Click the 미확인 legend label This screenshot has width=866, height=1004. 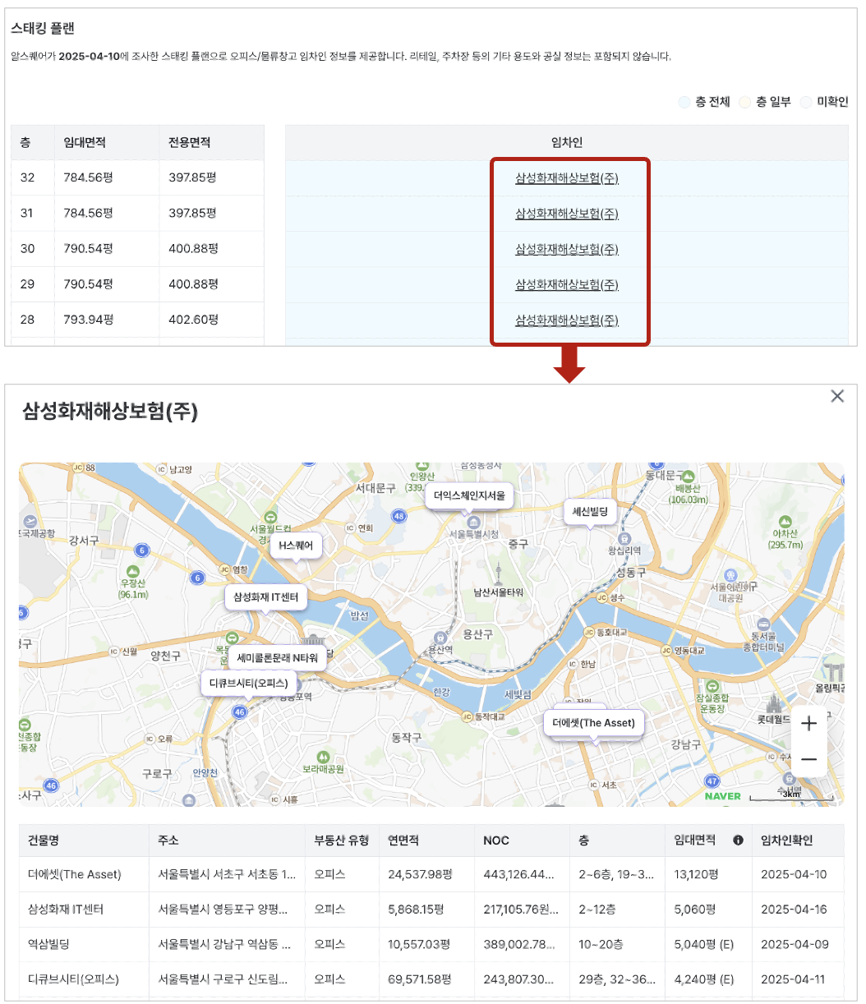tap(832, 102)
